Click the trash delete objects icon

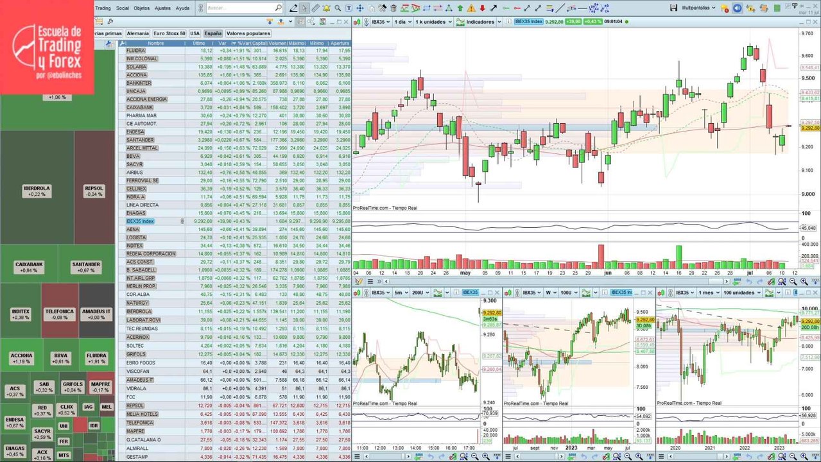click(x=393, y=8)
